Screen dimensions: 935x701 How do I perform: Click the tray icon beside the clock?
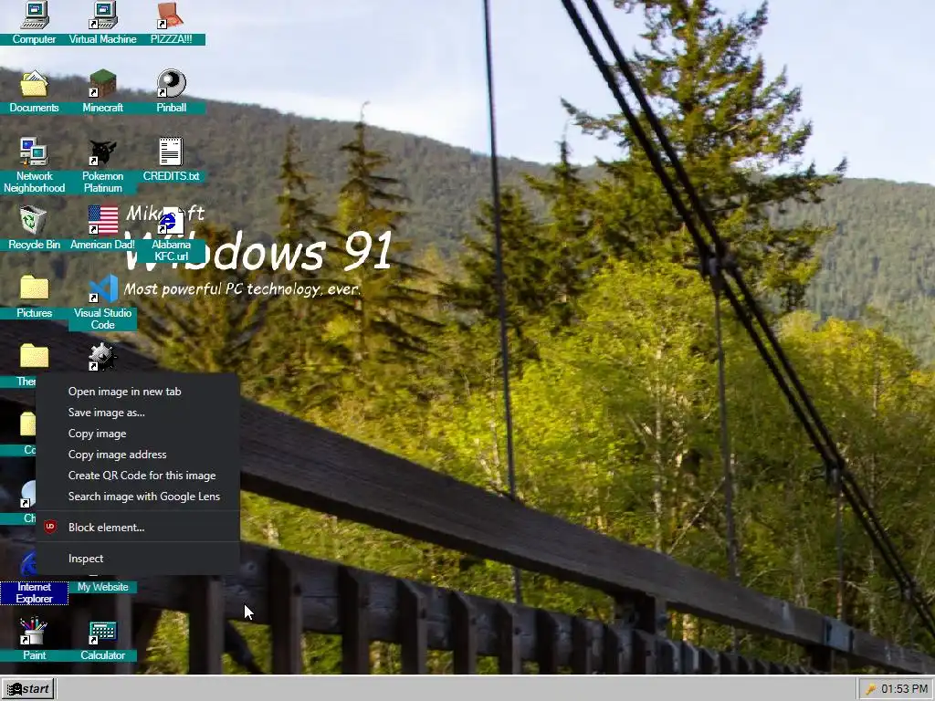point(871,689)
